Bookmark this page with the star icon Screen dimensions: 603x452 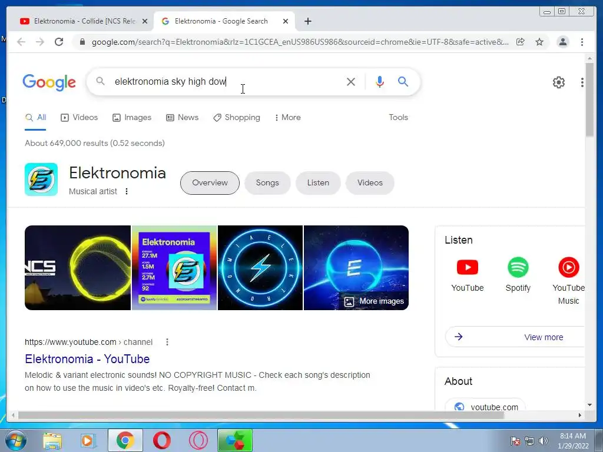pyautogui.click(x=539, y=42)
